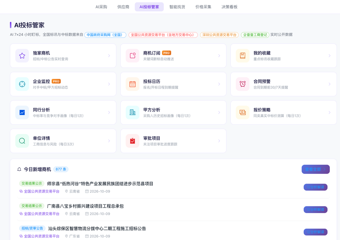Click 云南省 location in 师宗县 row
Image resolution: width=340 pixels, height=240 pixels.
point(74,191)
